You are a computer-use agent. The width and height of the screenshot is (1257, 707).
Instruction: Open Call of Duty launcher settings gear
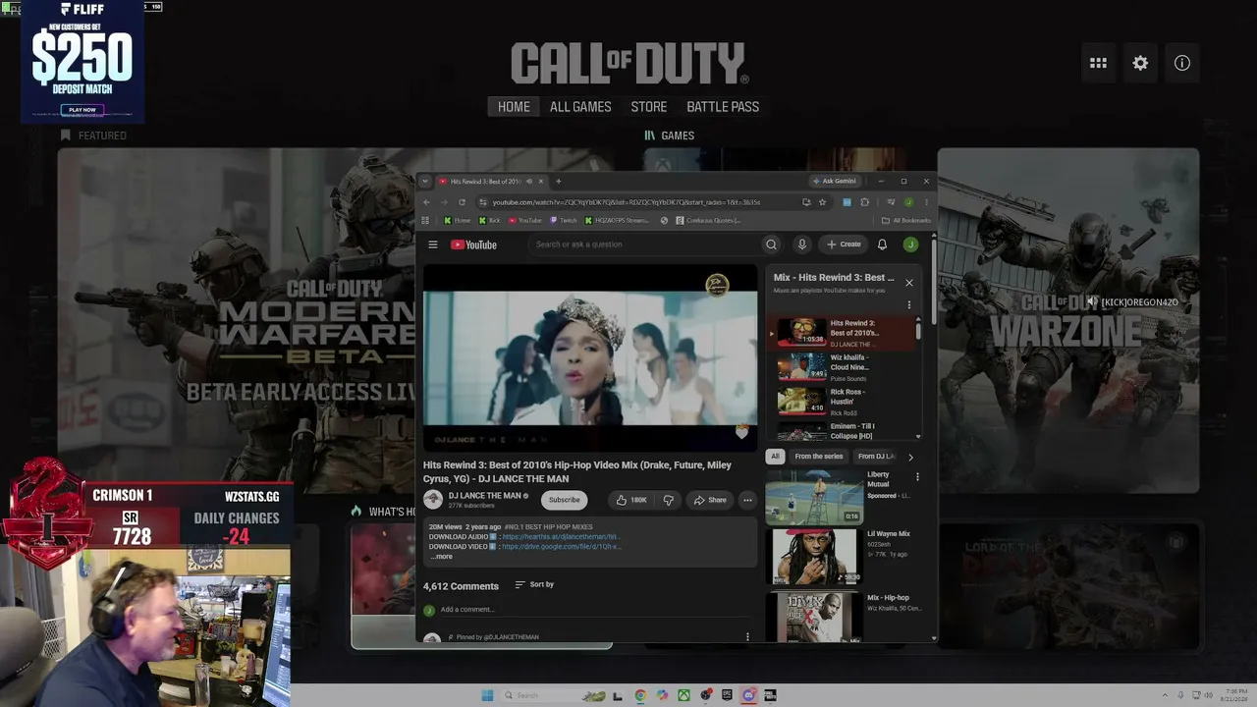[1140, 63]
